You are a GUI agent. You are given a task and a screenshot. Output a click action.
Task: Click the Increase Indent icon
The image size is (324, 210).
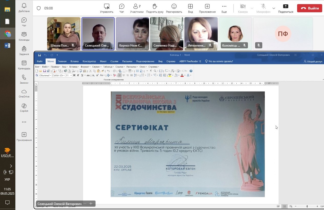(165, 75)
